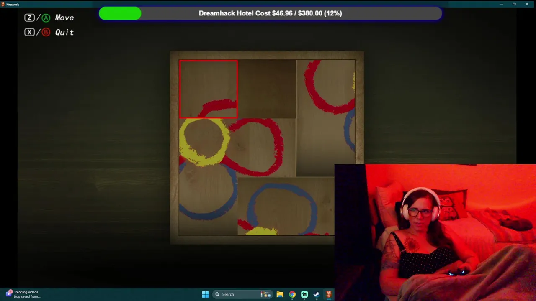Viewport: 536px width, 301px height.
Task: Open the Windows Start menu
Action: [x=205, y=294]
